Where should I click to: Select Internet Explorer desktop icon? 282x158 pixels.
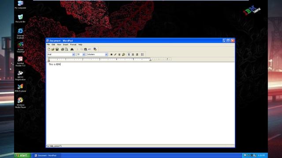point(20,33)
